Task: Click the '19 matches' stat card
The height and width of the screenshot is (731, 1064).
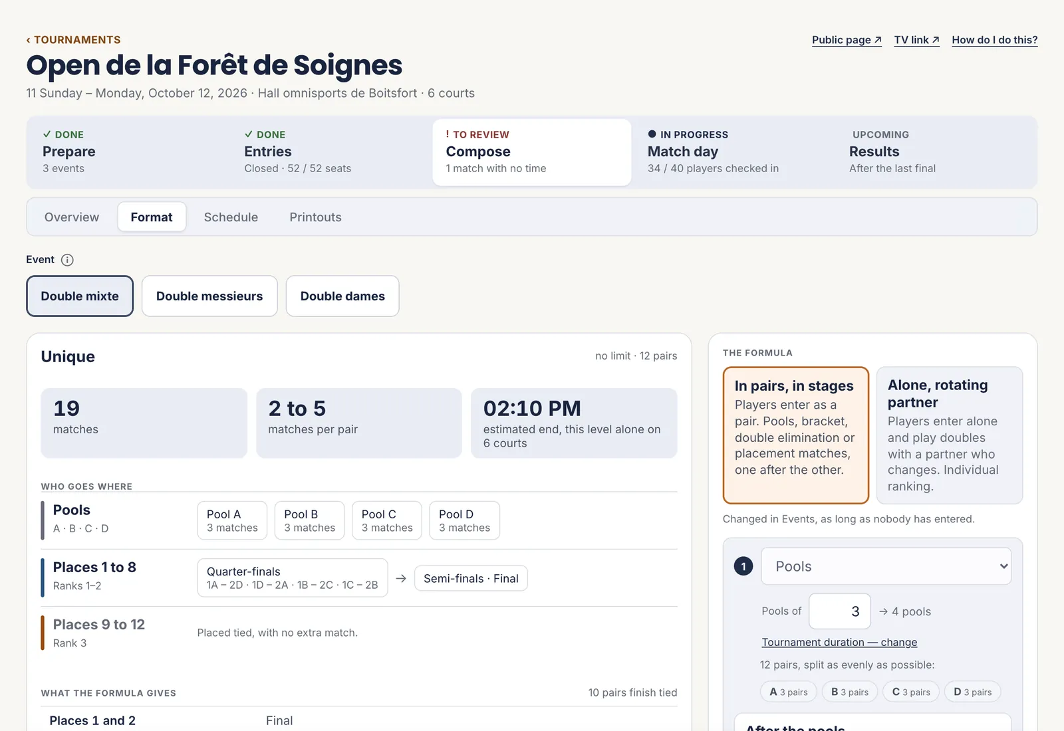Action: (144, 423)
